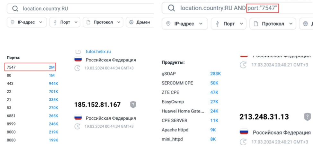313x155 pixels.
Task: Click the clock icon under 213.248.31.13
Action: coord(244,141)
